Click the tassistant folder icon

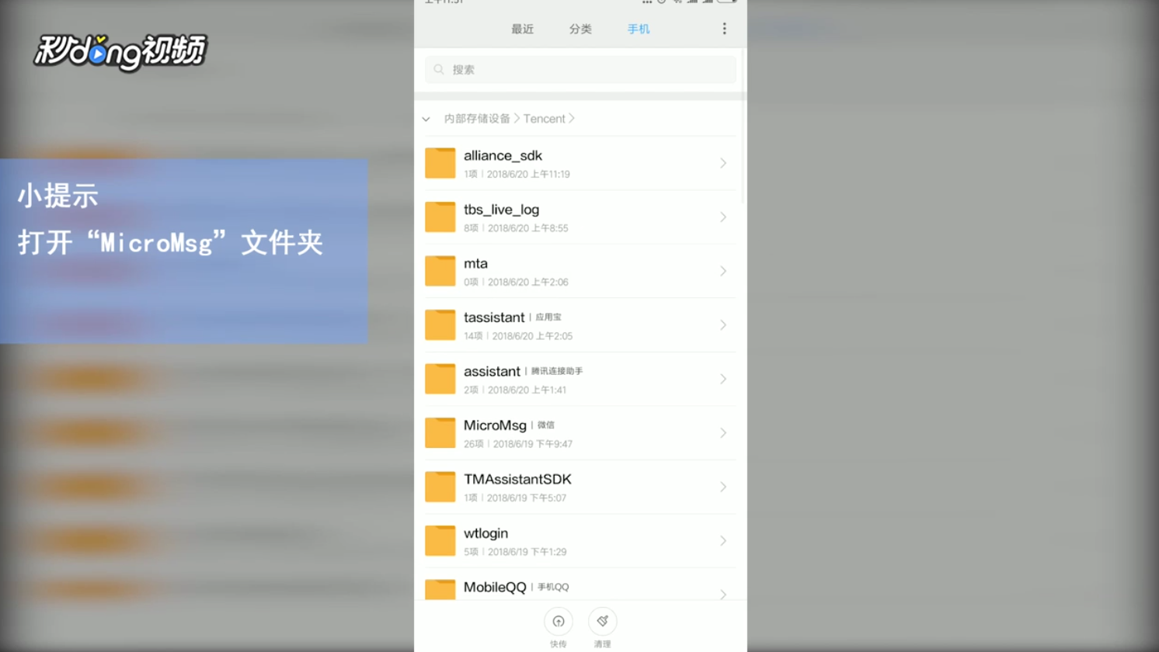(440, 325)
